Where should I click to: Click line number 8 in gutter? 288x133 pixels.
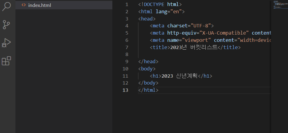(x=127, y=54)
